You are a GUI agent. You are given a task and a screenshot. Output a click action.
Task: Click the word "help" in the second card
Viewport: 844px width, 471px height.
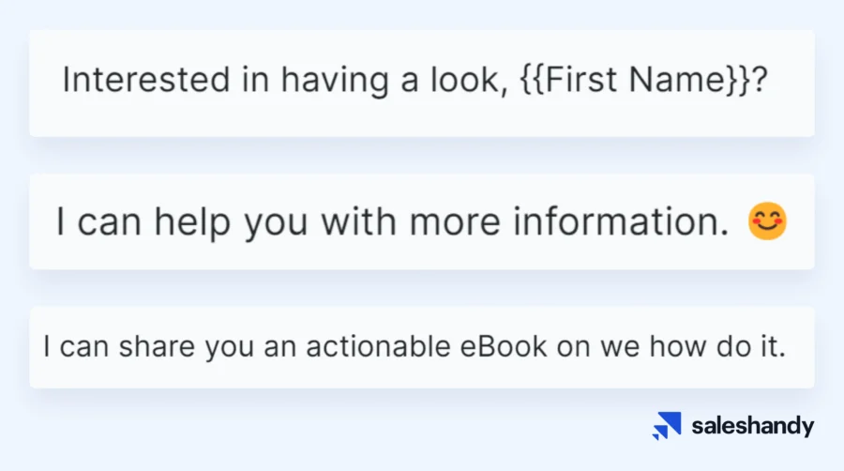[193, 222]
